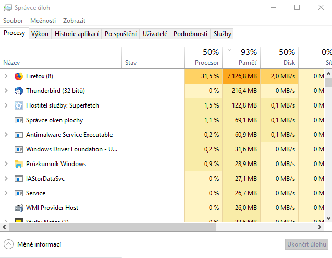Click the Thunderbird process icon
This screenshot has height=258, width=332.
tap(19, 91)
